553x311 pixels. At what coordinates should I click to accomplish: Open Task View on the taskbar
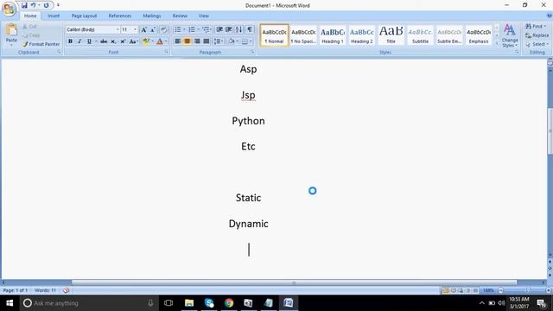[168, 303]
